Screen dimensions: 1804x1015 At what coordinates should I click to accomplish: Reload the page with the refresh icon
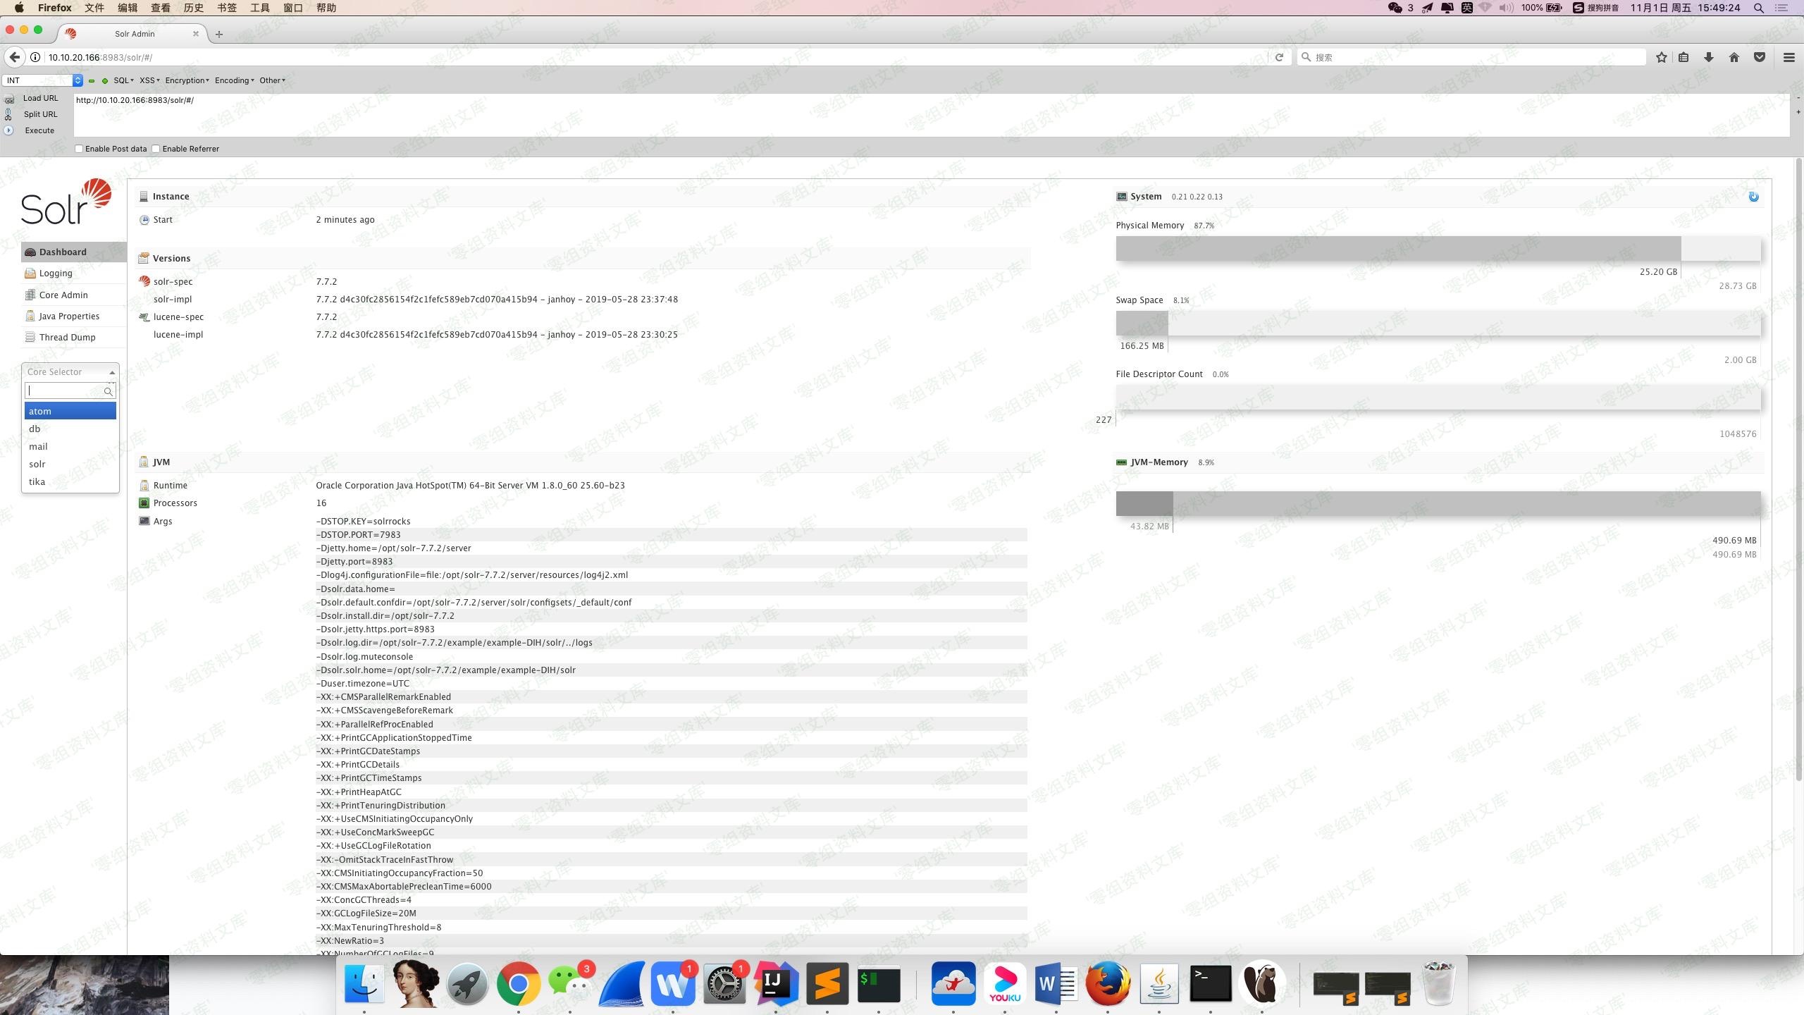click(1279, 57)
